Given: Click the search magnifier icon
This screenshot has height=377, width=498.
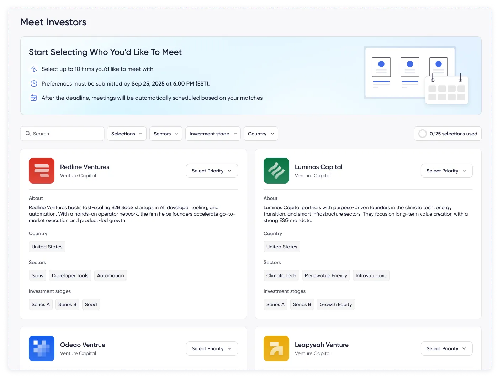Looking at the screenshot, I should pyautogui.click(x=28, y=134).
